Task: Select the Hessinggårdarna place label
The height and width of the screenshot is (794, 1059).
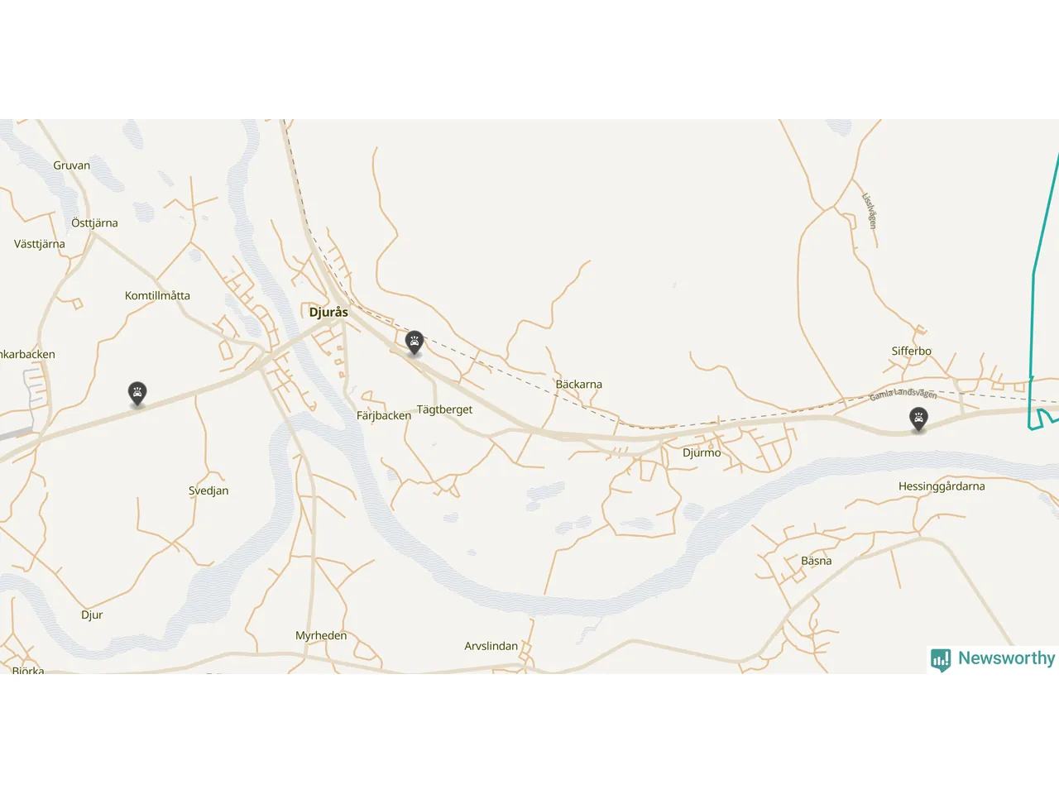Action: pyautogui.click(x=942, y=486)
